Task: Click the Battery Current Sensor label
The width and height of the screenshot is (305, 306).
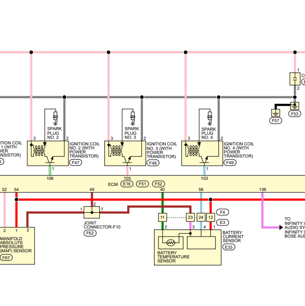Action: [x=233, y=237]
